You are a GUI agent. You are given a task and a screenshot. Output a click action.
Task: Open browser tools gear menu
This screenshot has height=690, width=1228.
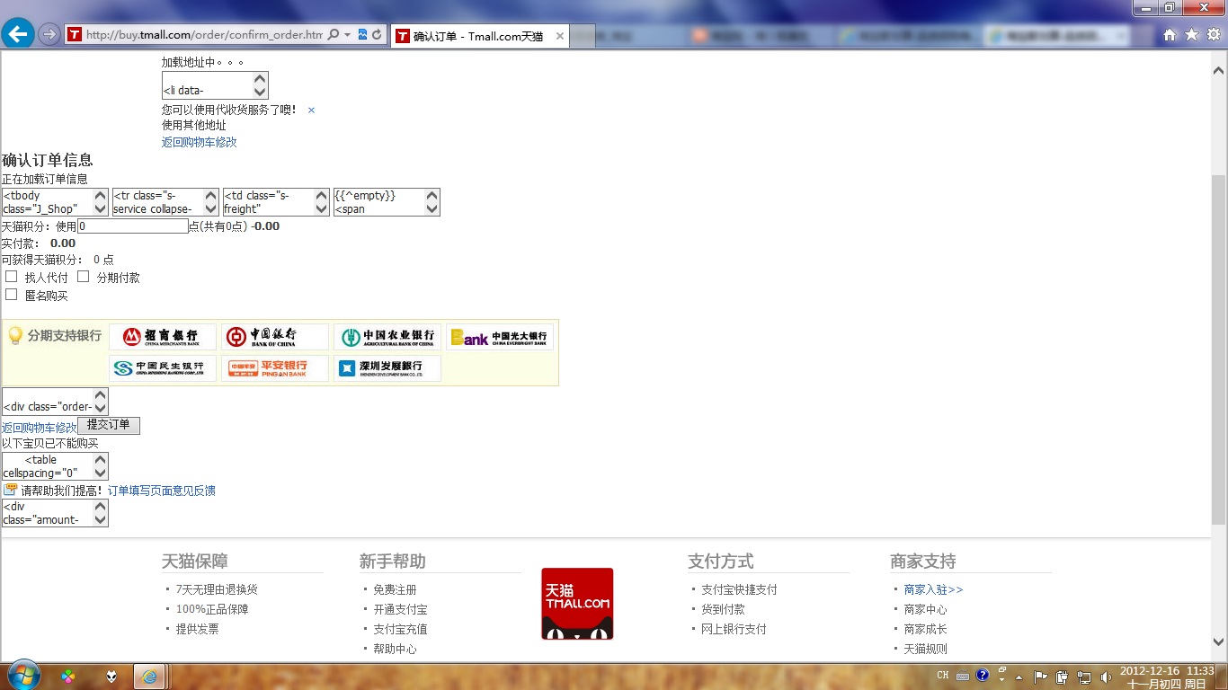1214,35
